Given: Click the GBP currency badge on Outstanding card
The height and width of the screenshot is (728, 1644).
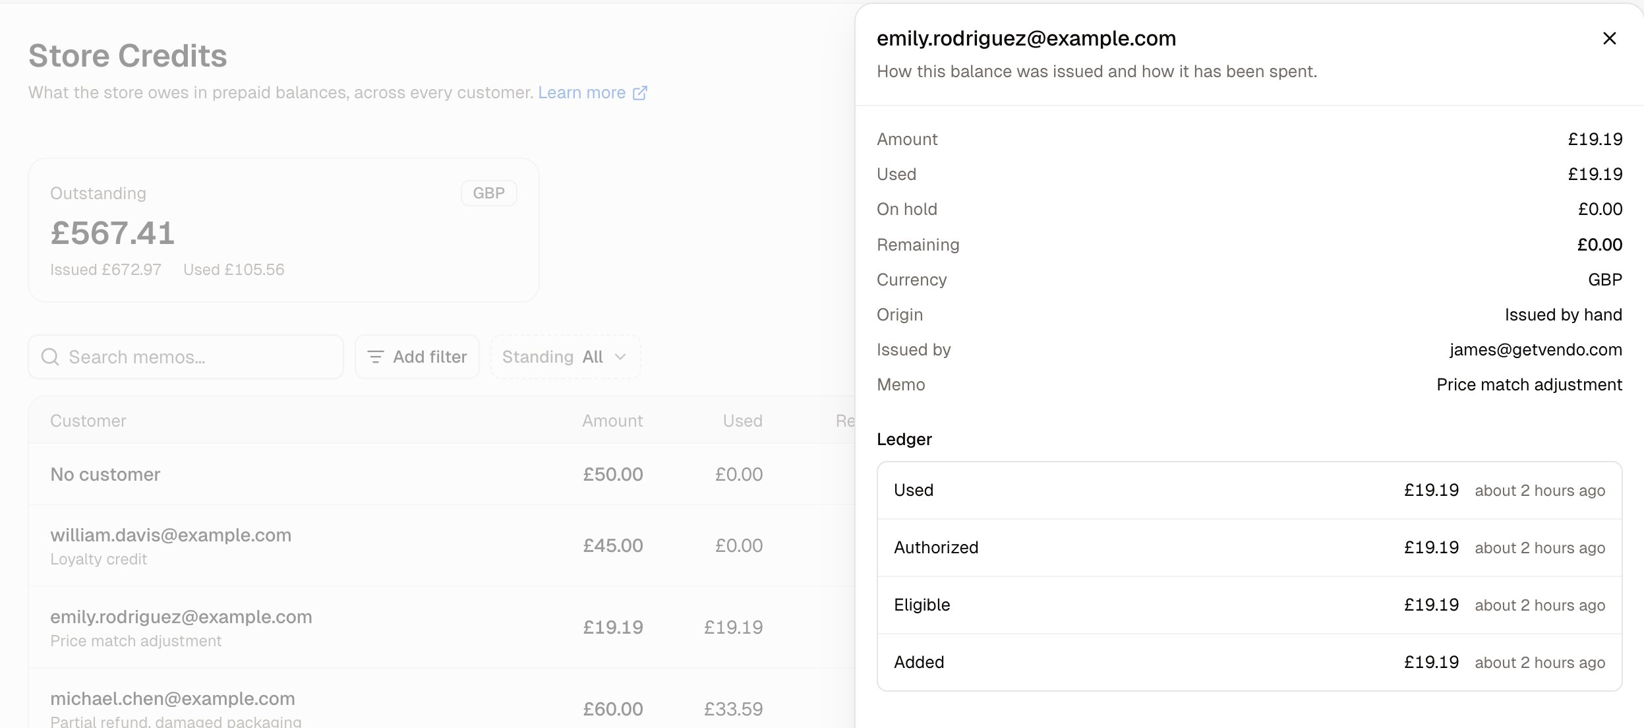Looking at the screenshot, I should [x=488, y=193].
